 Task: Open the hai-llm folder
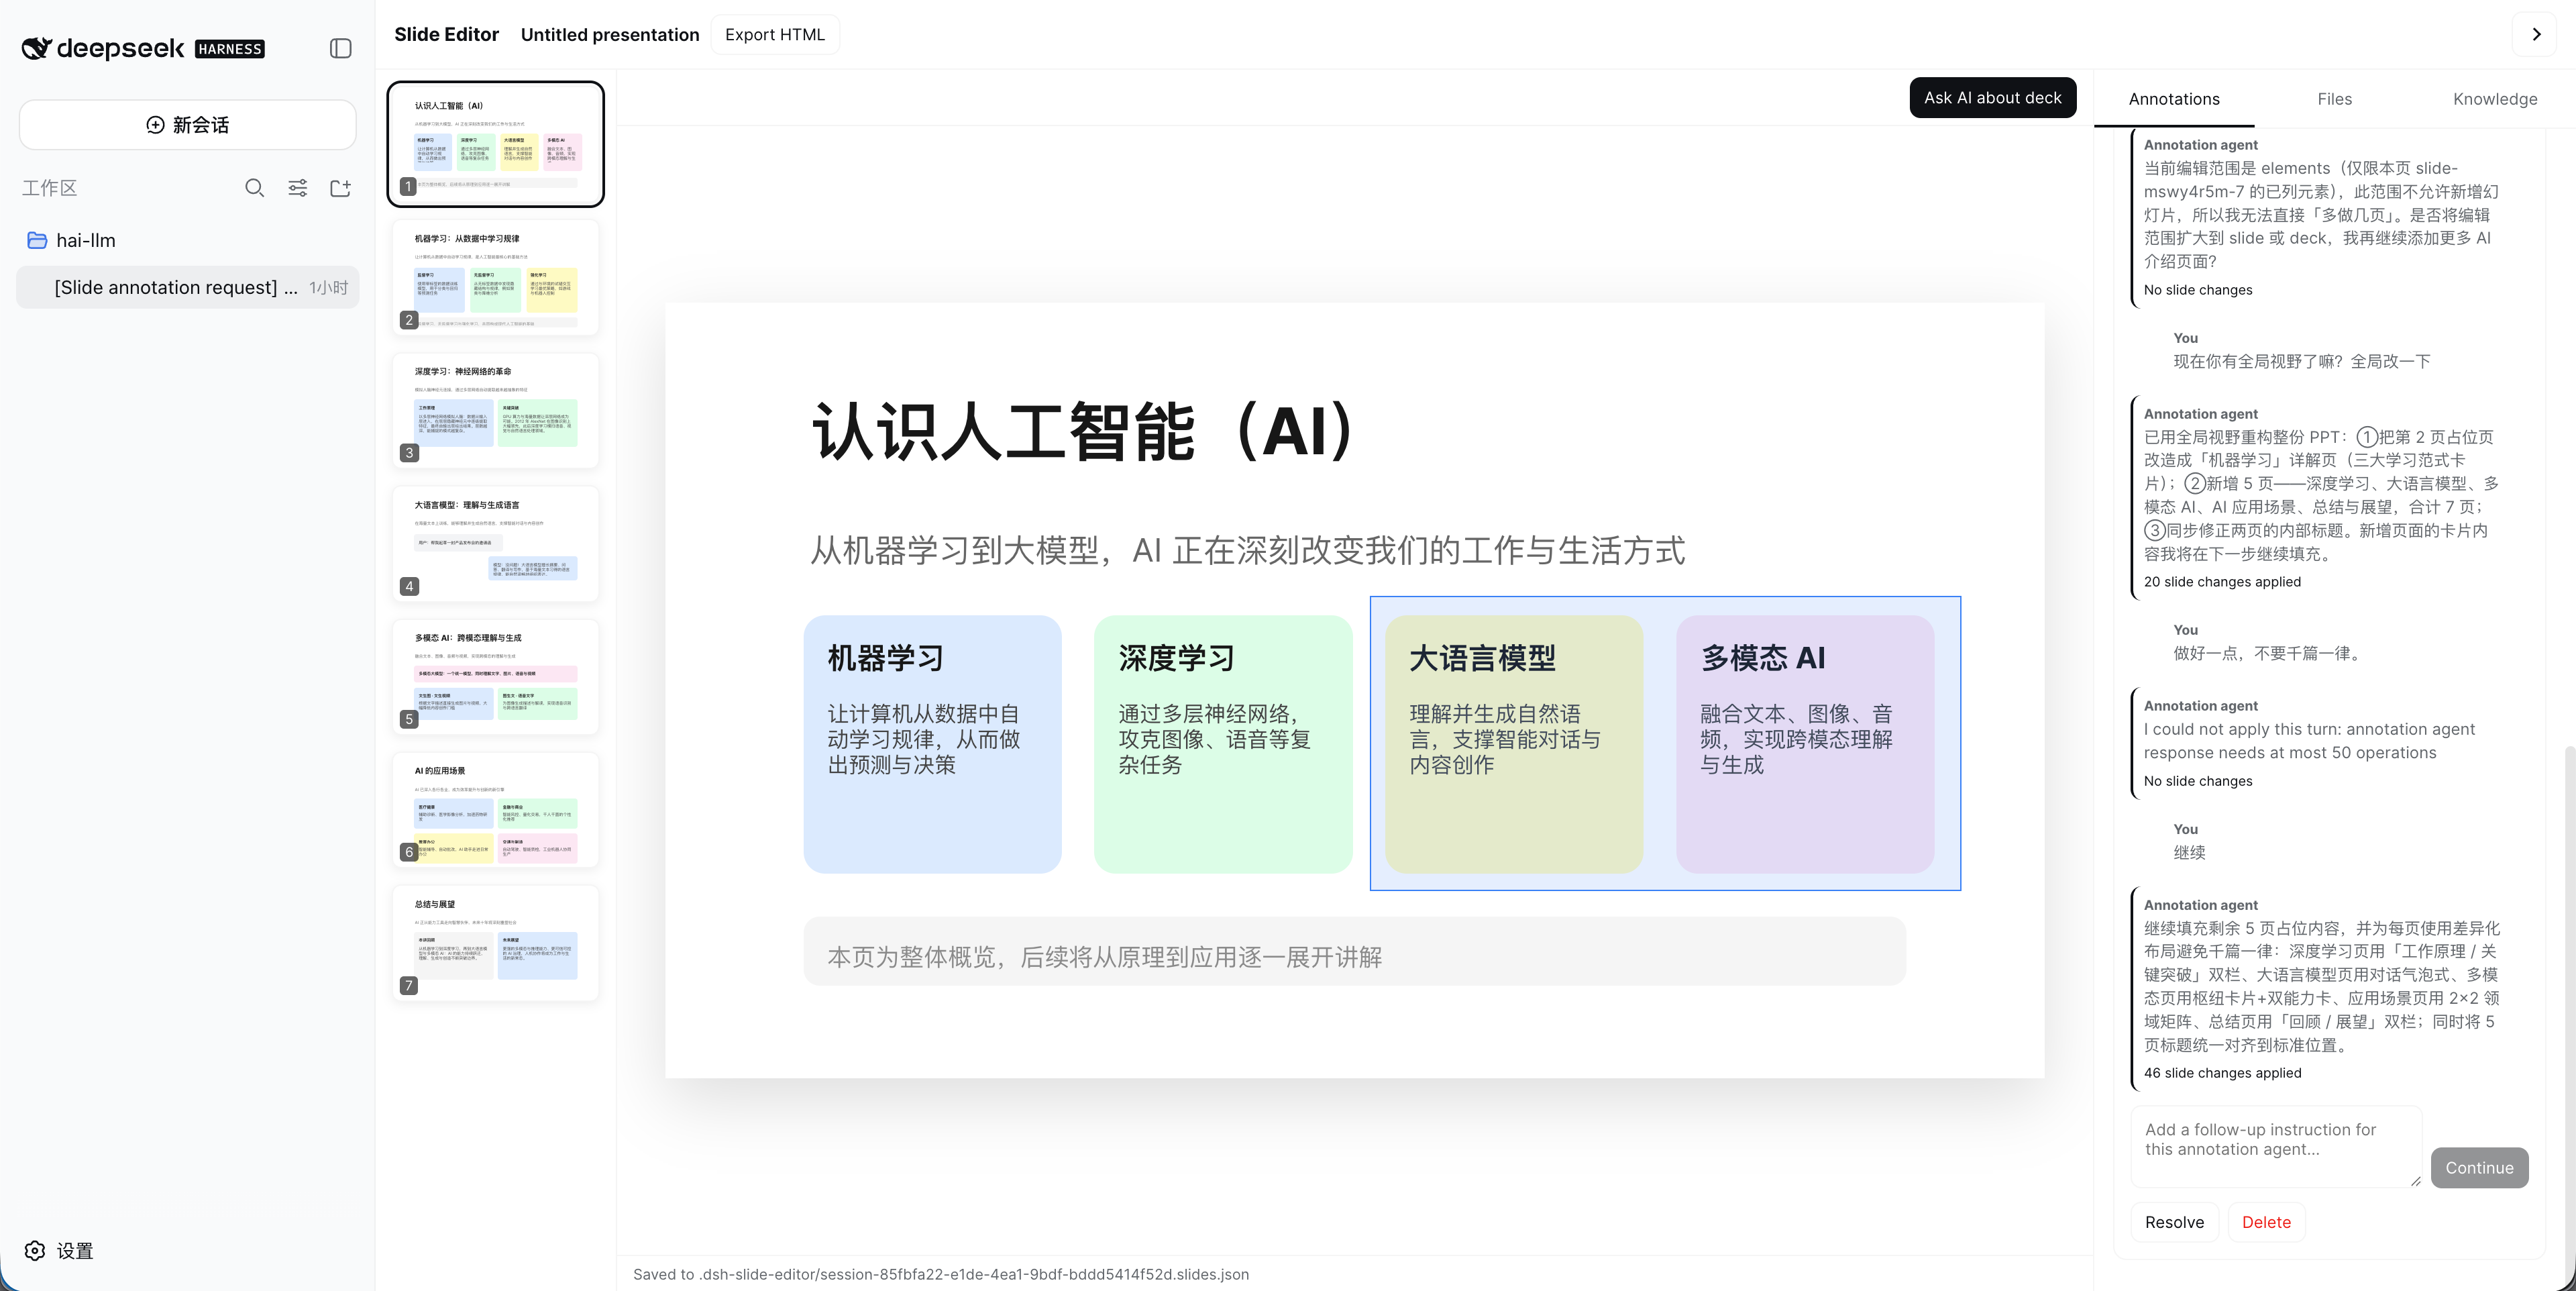click(x=85, y=240)
